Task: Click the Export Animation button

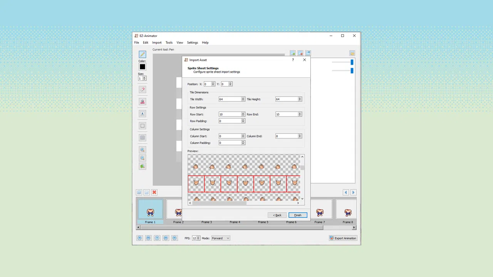Action: (x=343, y=238)
